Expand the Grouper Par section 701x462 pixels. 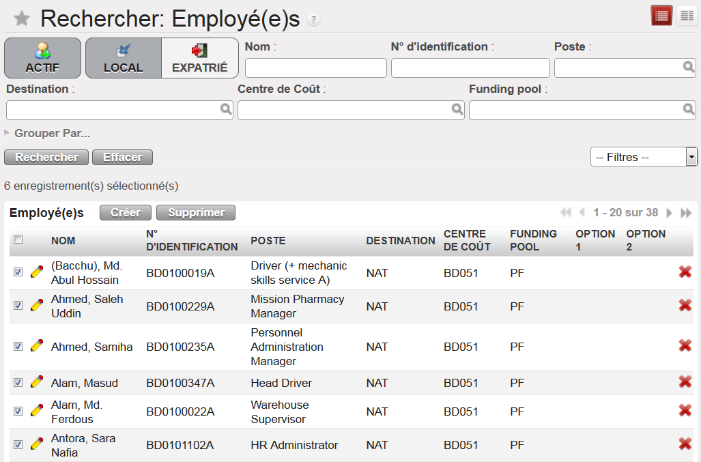(48, 133)
